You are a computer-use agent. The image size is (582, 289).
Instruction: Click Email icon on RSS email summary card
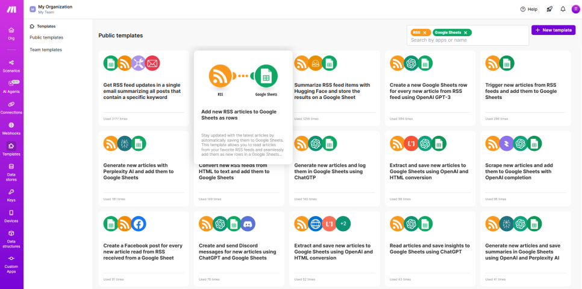tap(152, 63)
